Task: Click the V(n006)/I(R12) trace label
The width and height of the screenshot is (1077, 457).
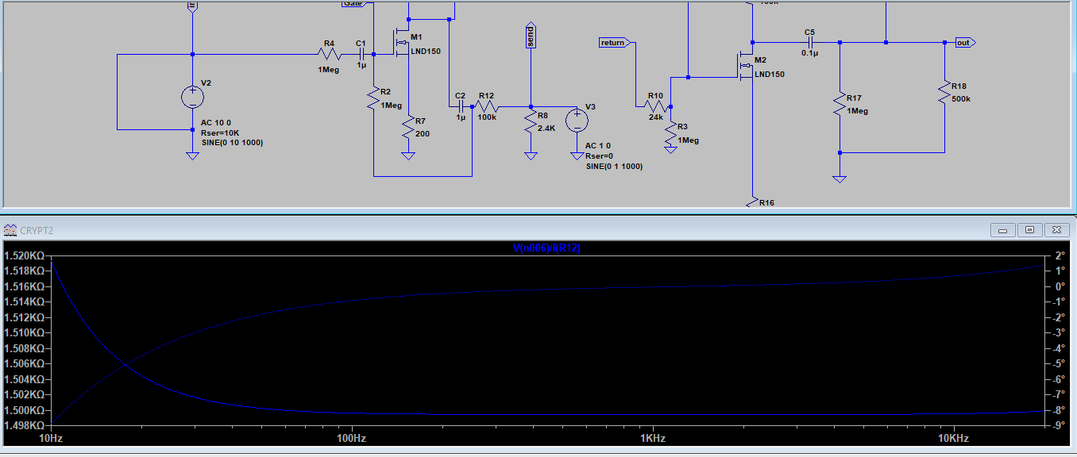Action: pos(548,248)
